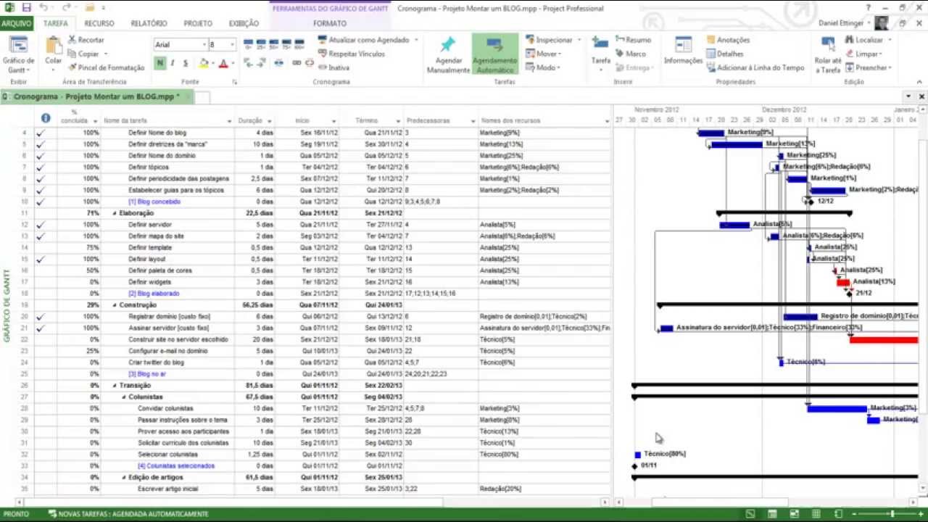928x522 pixels.
Task: Enable Agendamento Automático mode
Action: [x=494, y=54]
